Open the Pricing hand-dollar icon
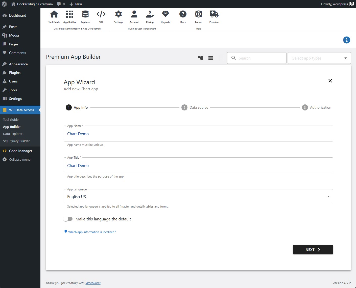This screenshot has width=356, height=288. [x=150, y=14]
